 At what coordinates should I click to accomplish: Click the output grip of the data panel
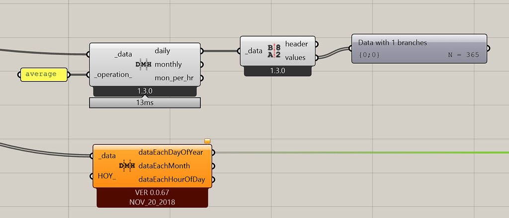(489, 49)
